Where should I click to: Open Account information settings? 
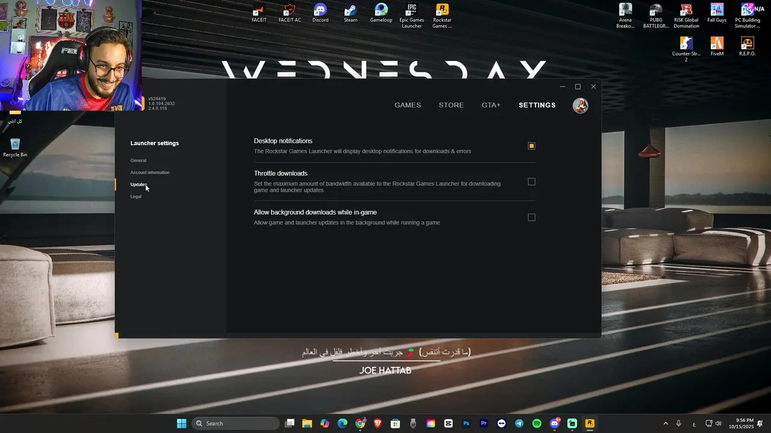(150, 173)
